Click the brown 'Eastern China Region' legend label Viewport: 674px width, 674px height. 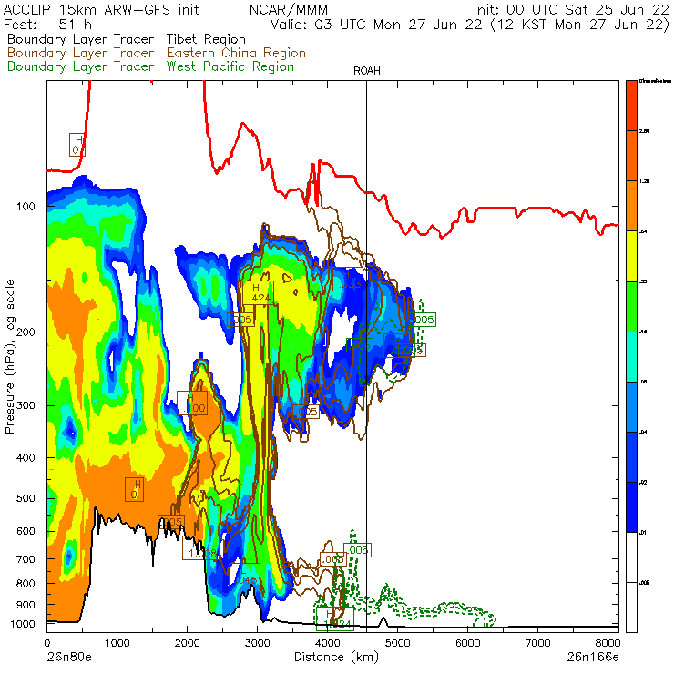click(x=236, y=53)
